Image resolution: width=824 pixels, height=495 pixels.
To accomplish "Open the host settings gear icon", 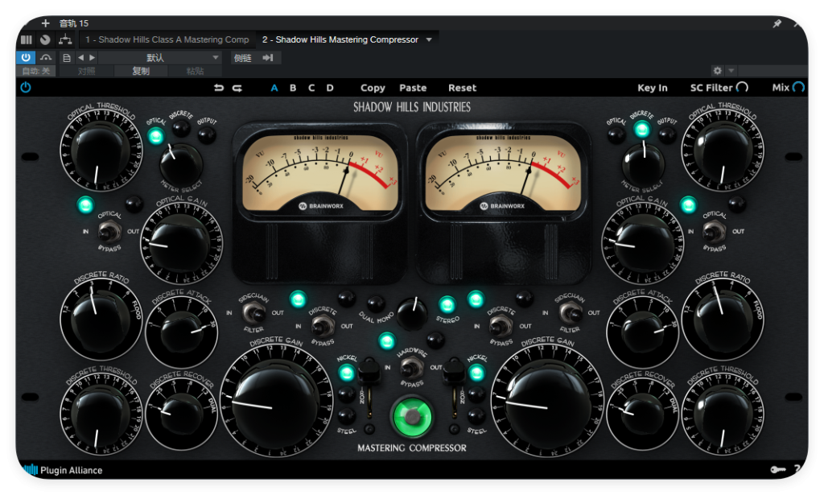I will tap(717, 70).
